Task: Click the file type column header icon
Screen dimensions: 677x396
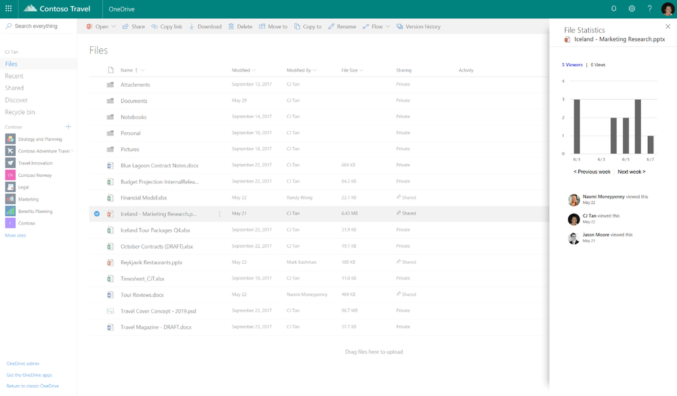Action: click(x=110, y=70)
